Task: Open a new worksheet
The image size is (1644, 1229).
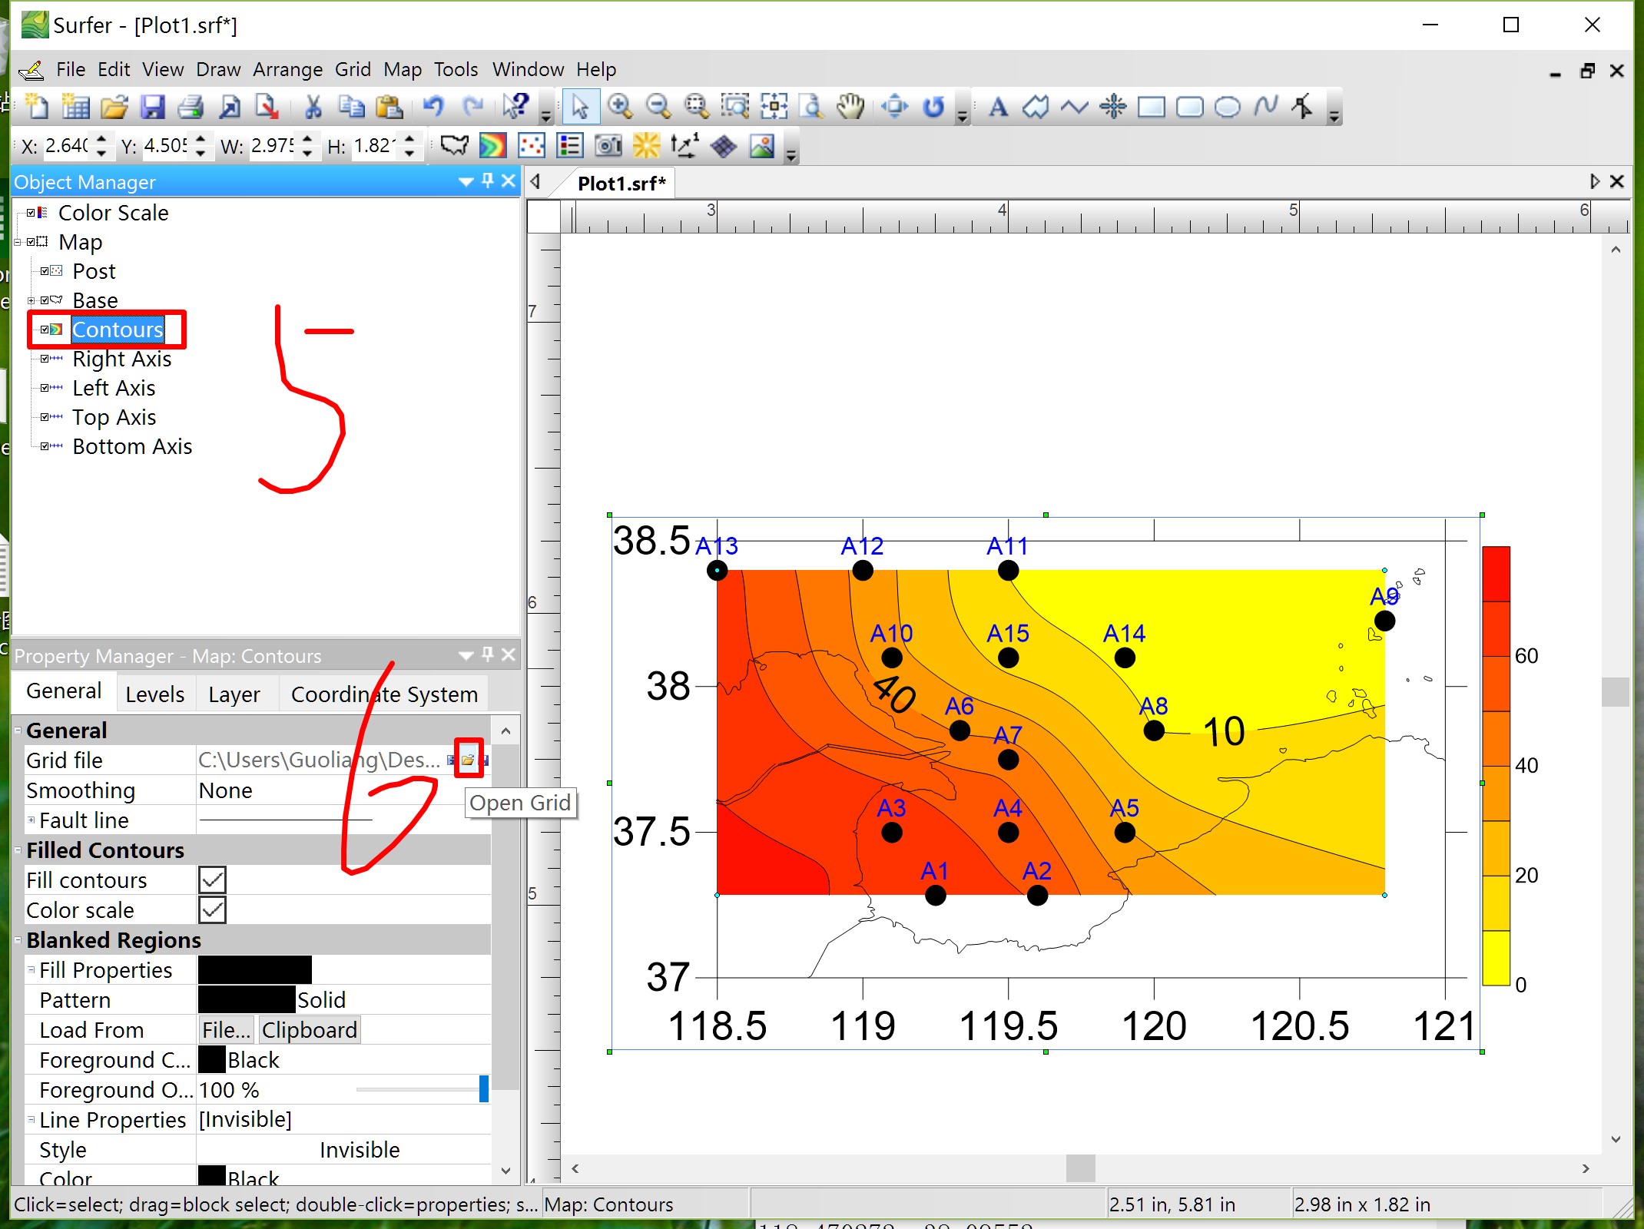Action: pyautogui.click(x=75, y=107)
